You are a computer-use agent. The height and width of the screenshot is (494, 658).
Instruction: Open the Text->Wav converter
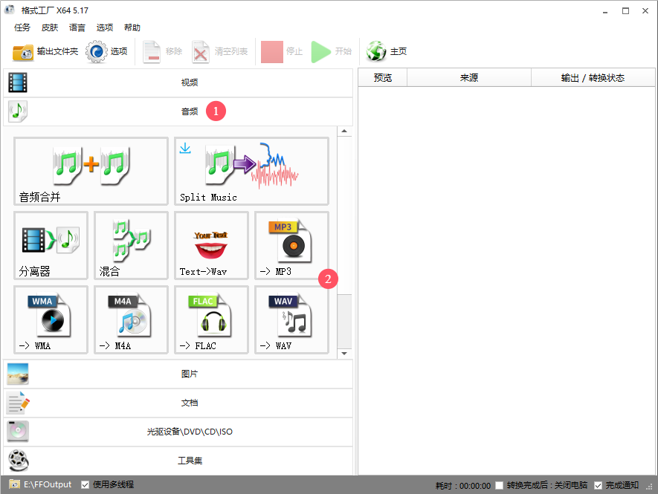(x=211, y=245)
